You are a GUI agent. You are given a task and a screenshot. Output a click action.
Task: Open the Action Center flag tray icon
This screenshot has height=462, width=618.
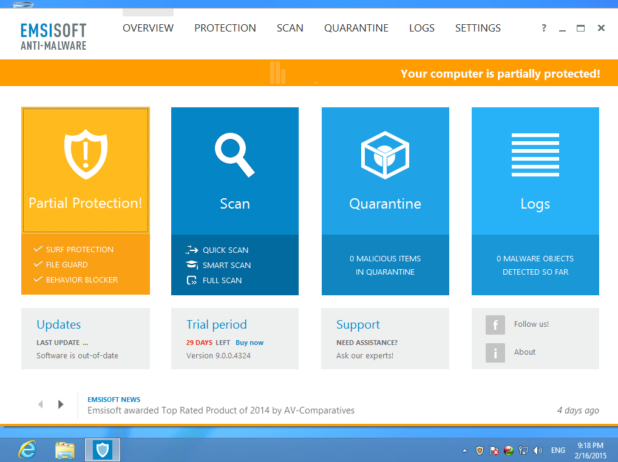pos(494,450)
